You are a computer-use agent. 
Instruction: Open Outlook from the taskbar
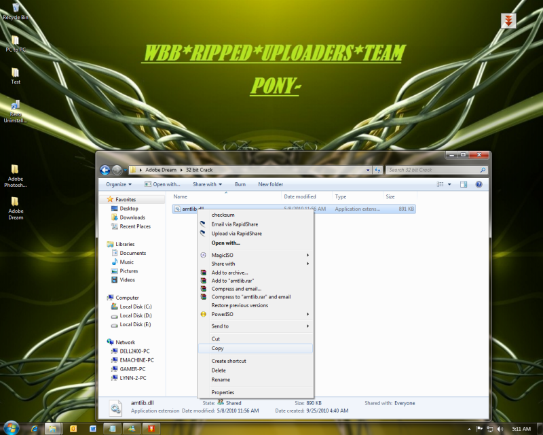click(x=73, y=429)
